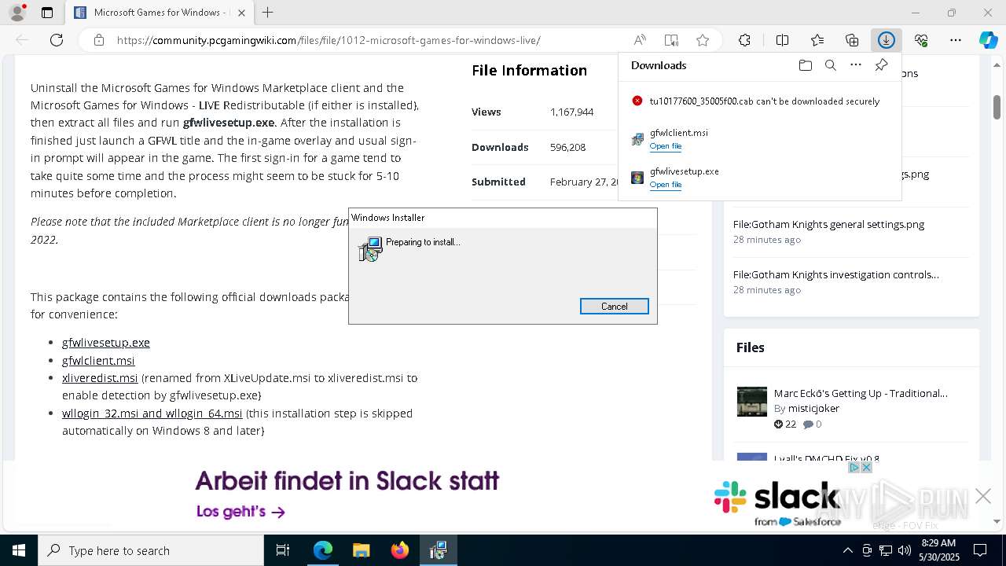This screenshot has width=1006, height=566.
Task: Open the Extensions puzzle icon
Action: point(744,40)
